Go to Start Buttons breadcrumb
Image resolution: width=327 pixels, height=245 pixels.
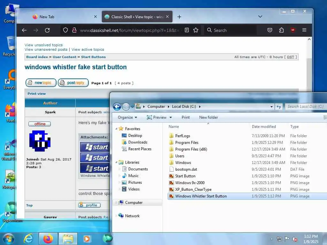pyautogui.click(x=94, y=57)
